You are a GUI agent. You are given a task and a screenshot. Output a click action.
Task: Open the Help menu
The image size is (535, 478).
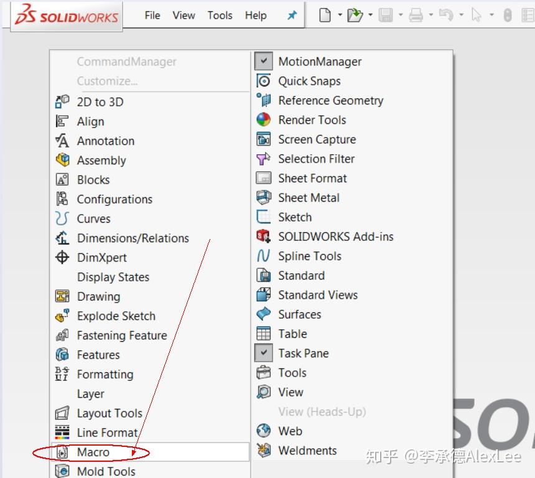click(255, 15)
